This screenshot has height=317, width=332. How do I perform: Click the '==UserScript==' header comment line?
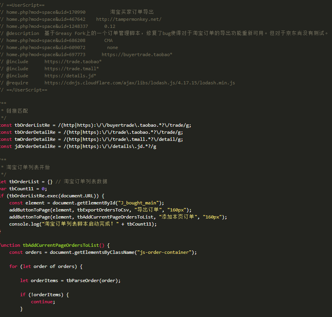click(x=22, y=5)
